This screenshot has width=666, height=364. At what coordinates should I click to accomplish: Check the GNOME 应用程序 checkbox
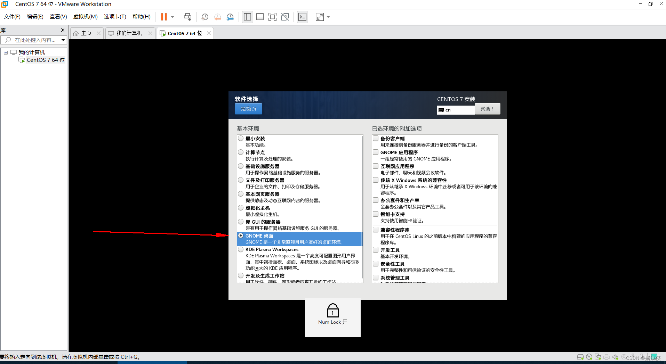[x=376, y=152]
